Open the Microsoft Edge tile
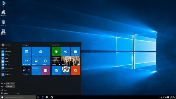Image resolution: width=176 pixels, height=99 pixels. pos(26,61)
